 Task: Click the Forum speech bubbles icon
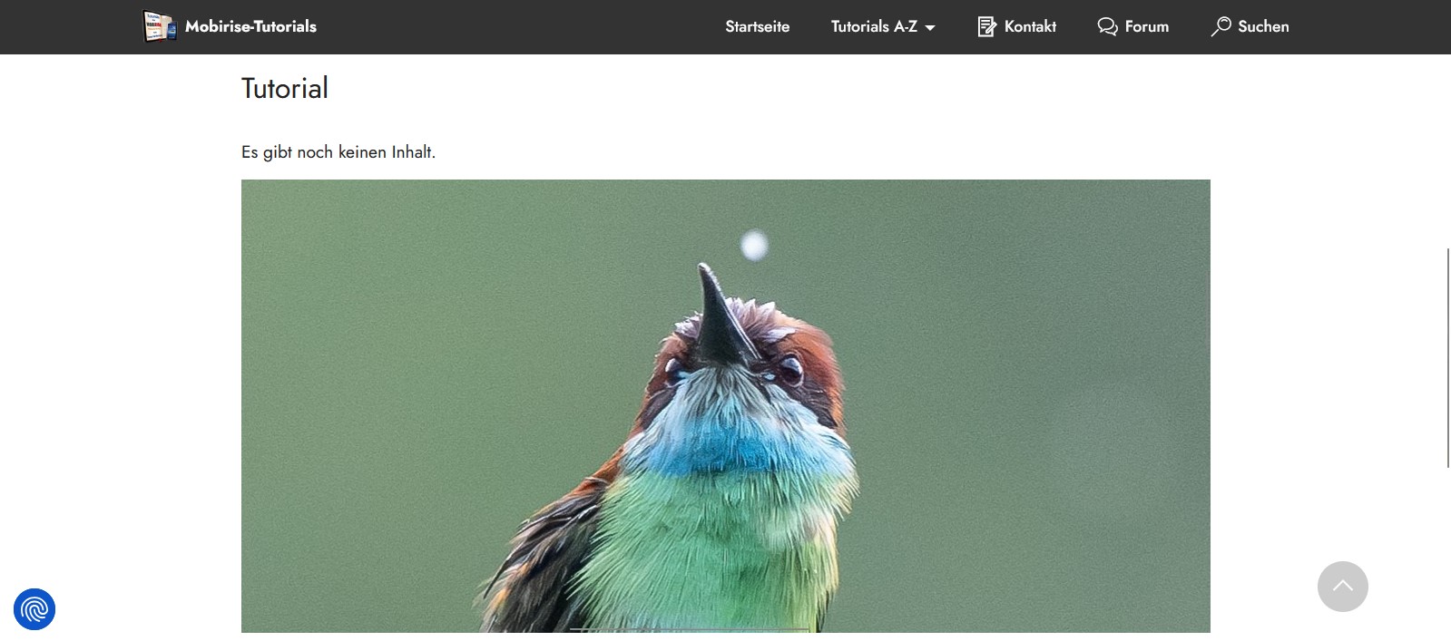point(1107,26)
